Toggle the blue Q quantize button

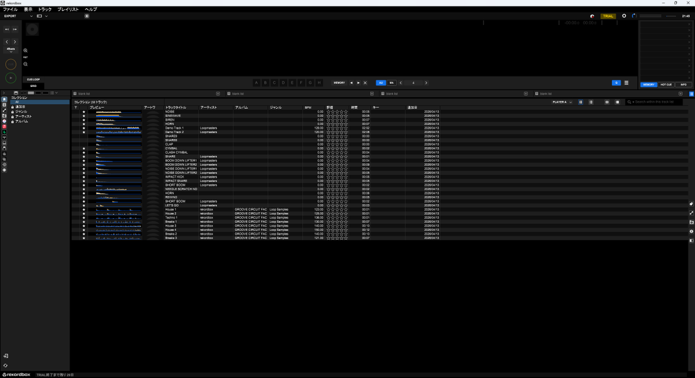(616, 83)
